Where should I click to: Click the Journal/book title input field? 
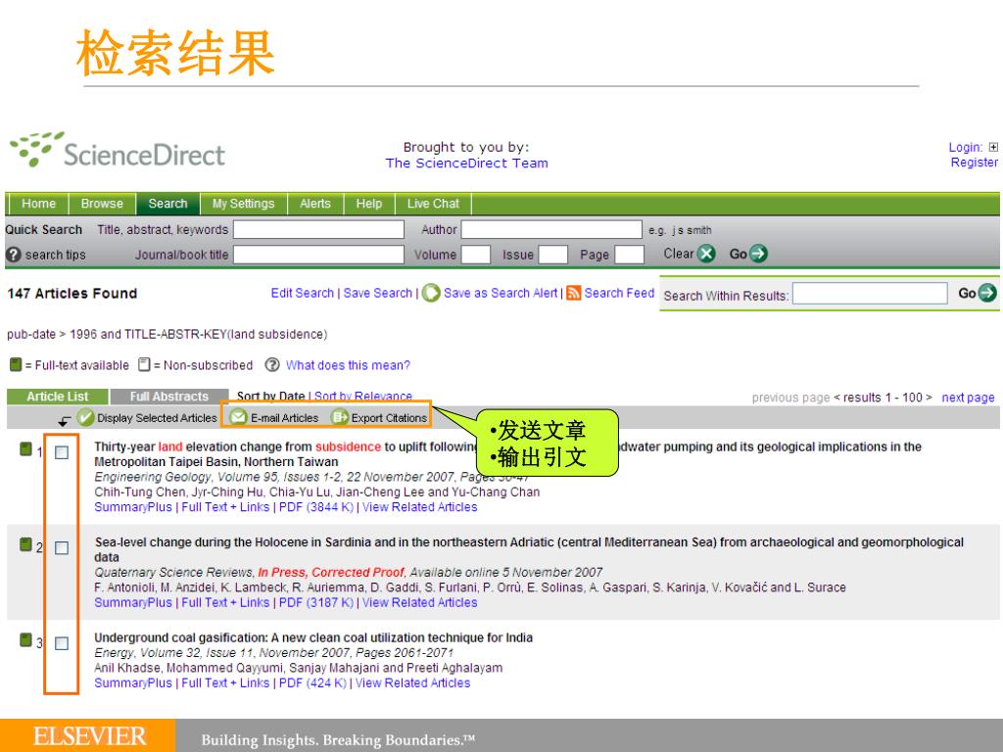318,255
